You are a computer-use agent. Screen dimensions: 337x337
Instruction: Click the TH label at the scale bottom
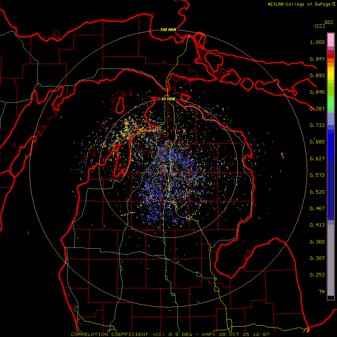tap(322, 292)
